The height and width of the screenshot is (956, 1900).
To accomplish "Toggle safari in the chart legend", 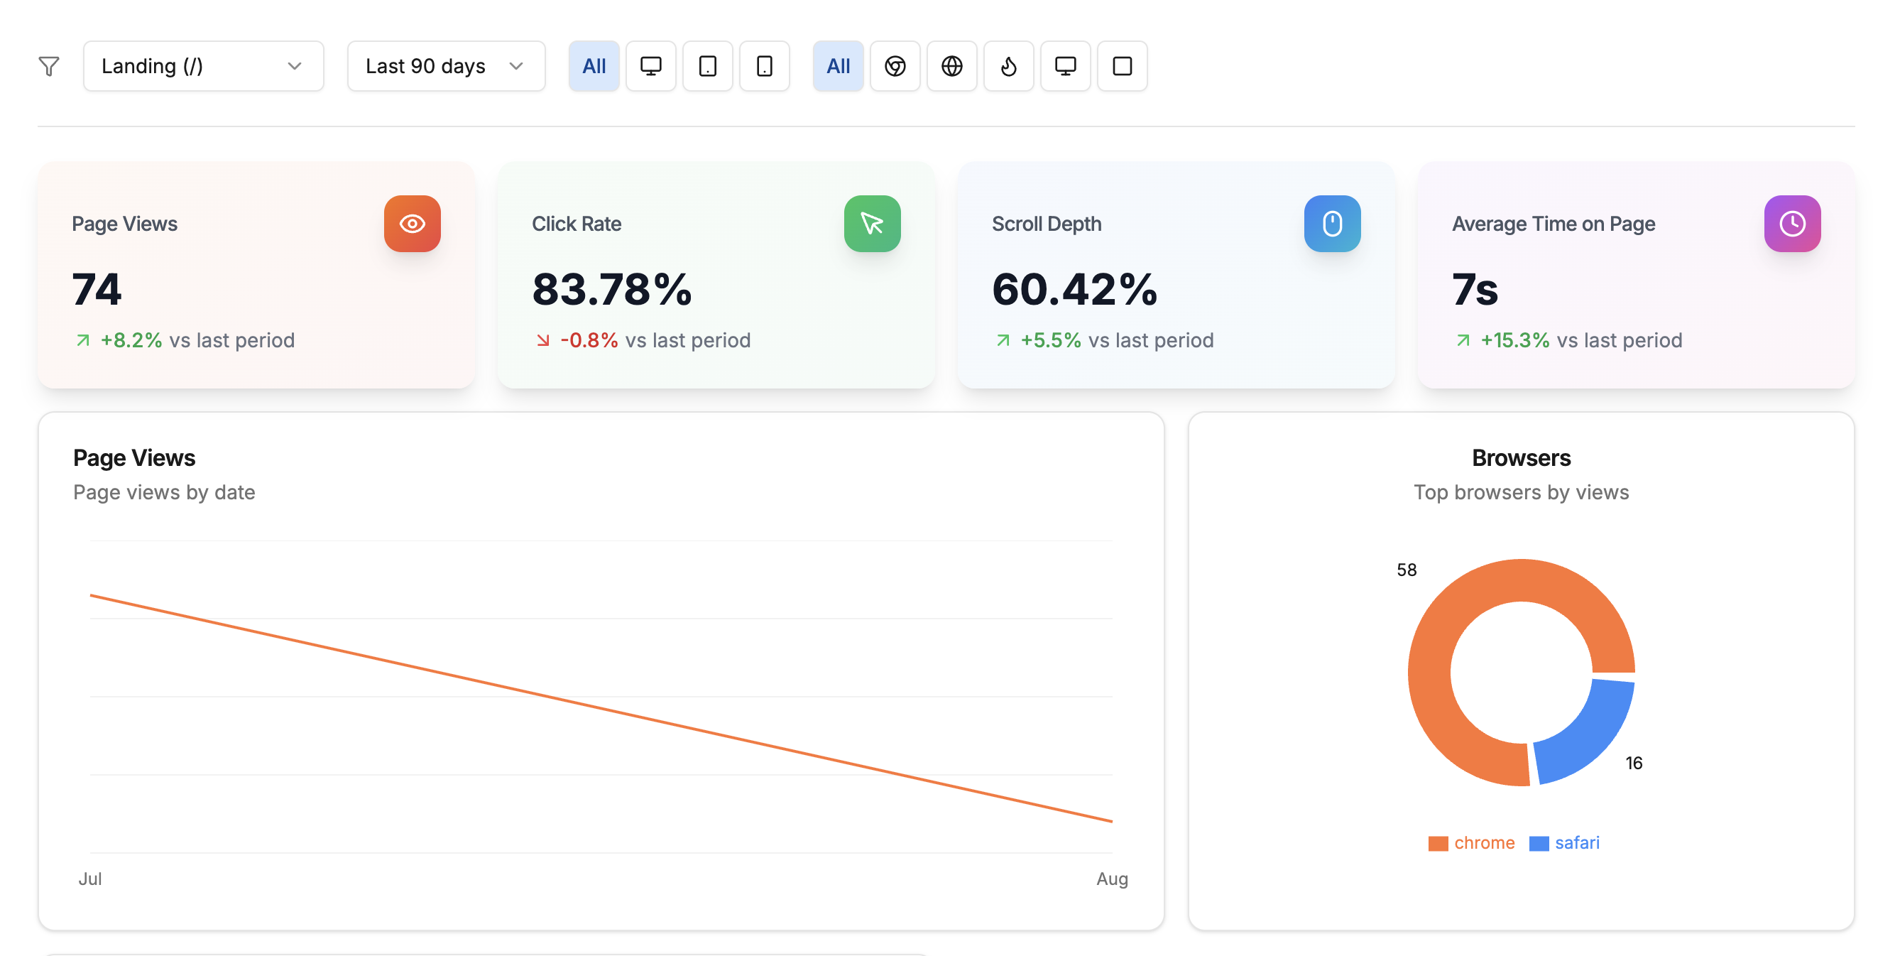I will click(1565, 843).
